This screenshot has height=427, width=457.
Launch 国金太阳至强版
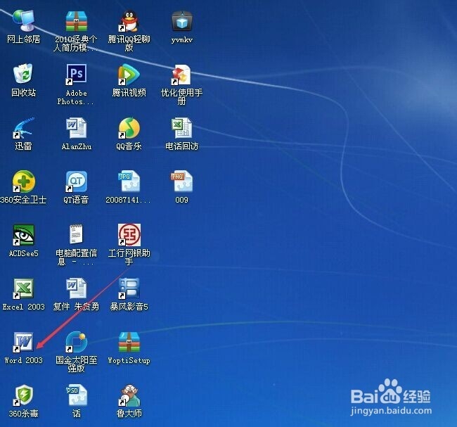click(x=77, y=342)
